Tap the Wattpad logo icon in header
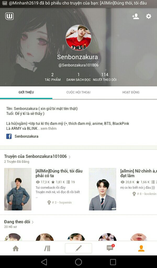 [x=9, y=16]
